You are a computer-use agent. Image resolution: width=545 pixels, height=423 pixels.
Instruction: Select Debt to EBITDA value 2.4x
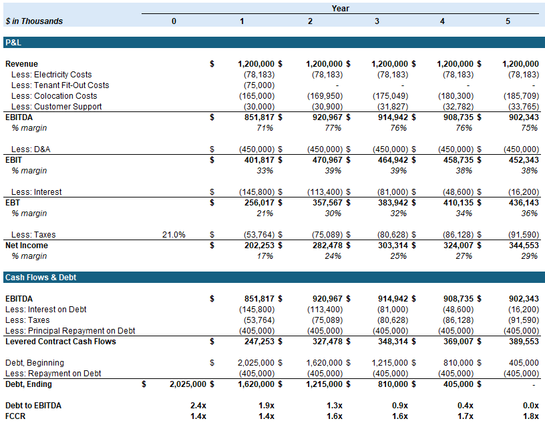[198, 406]
